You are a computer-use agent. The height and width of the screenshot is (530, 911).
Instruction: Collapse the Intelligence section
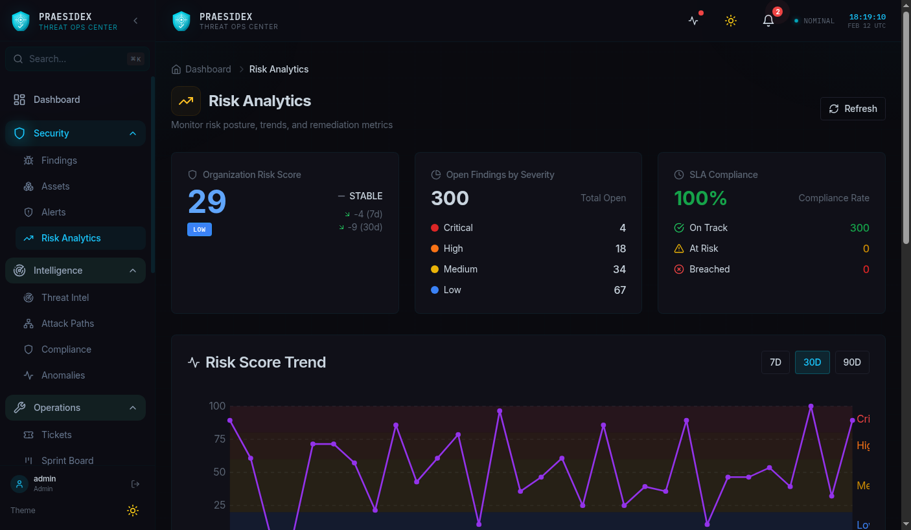click(x=132, y=271)
